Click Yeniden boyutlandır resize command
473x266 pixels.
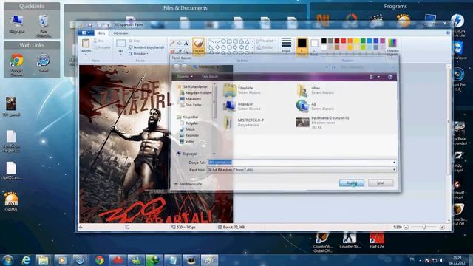(x=146, y=47)
